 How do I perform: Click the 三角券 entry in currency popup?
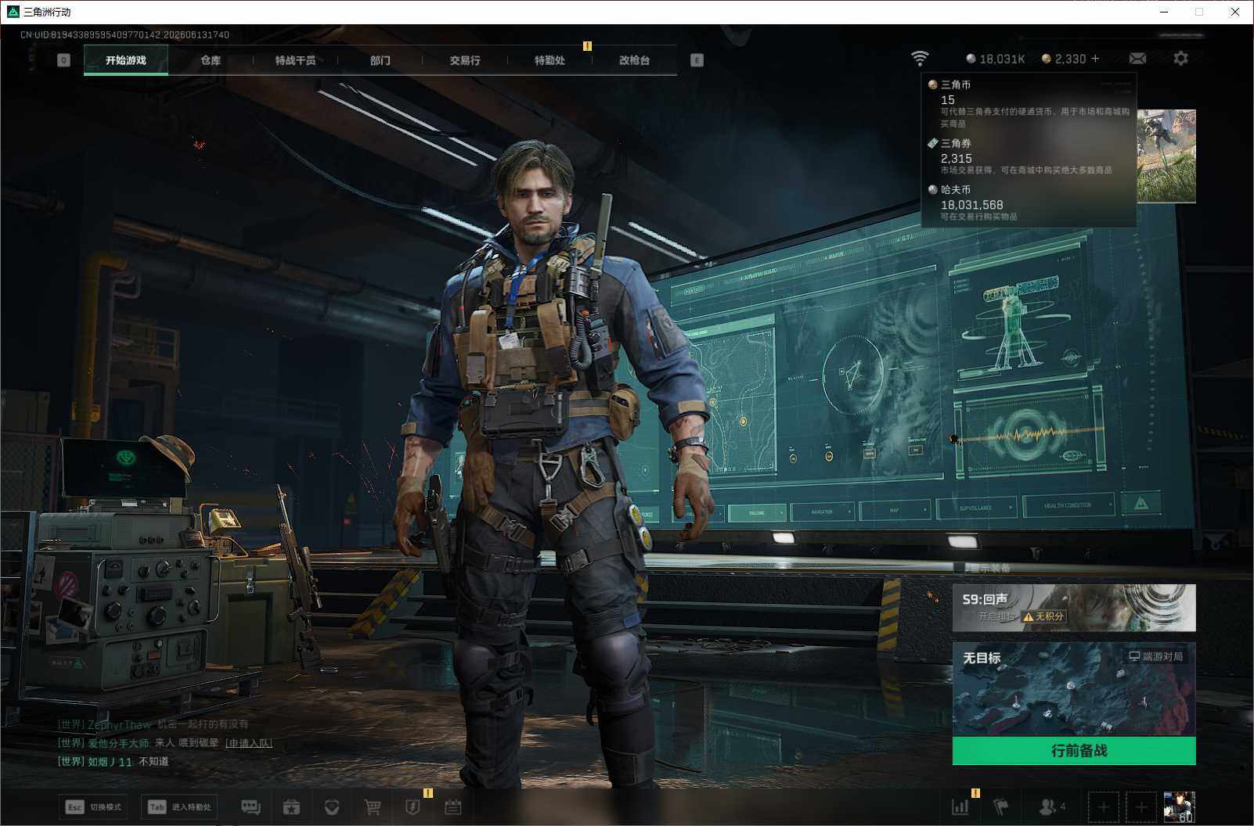point(1029,156)
